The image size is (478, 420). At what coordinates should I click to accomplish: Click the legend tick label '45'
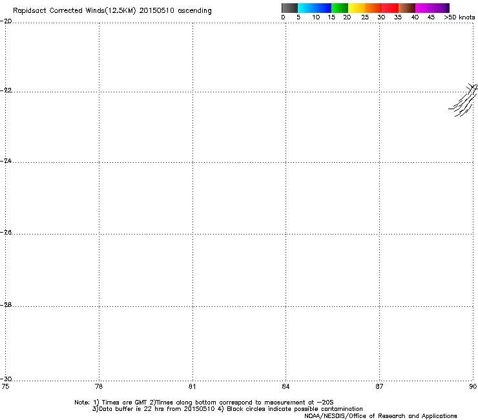(x=431, y=17)
